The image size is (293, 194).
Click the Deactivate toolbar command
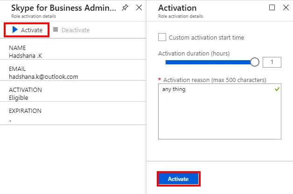71,30
